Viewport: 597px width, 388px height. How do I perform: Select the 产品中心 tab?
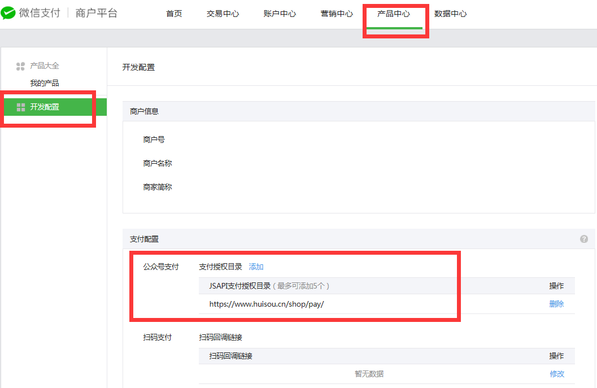click(x=394, y=14)
